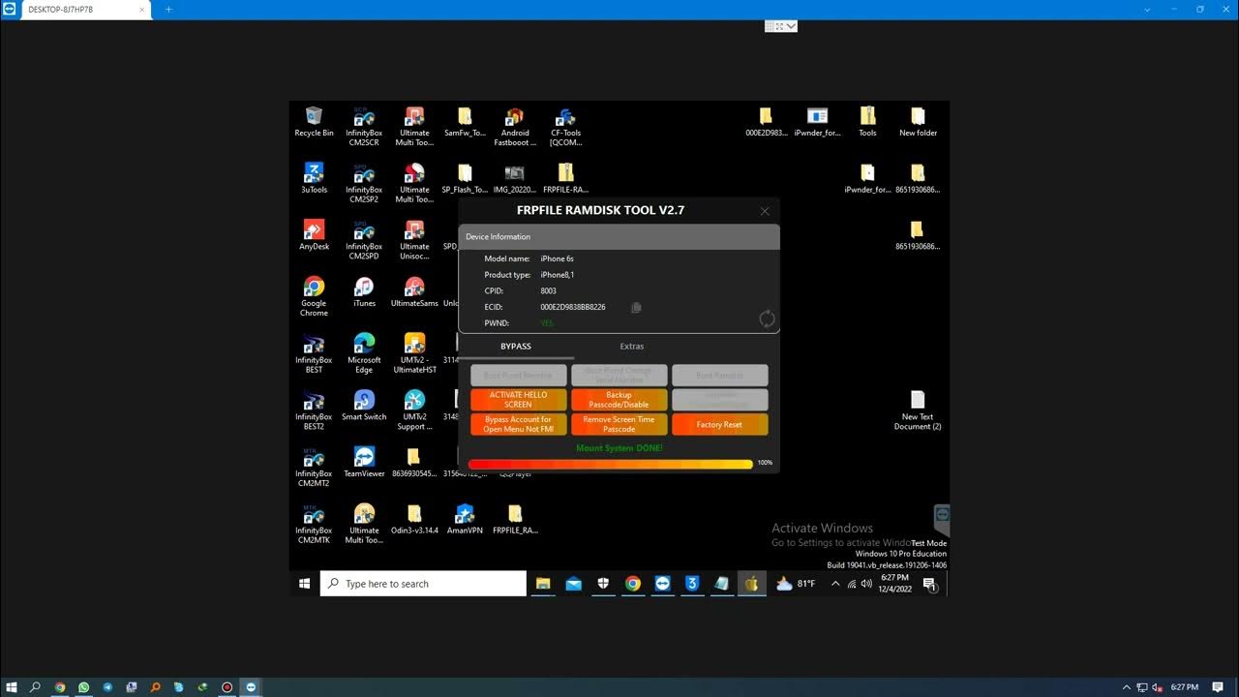The width and height of the screenshot is (1239, 697).
Task: Close the FRPFILE Ramdisk Tool window
Action: tap(765, 211)
